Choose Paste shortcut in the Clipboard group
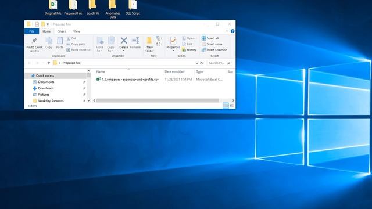 pyautogui.click(x=78, y=50)
